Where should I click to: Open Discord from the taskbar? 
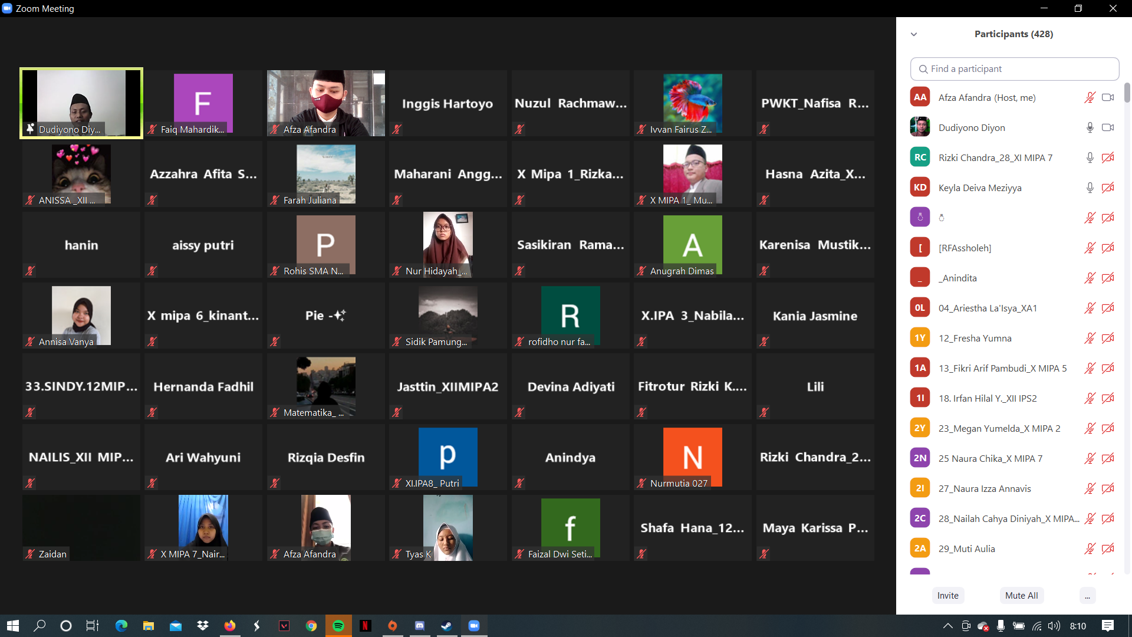click(x=420, y=626)
